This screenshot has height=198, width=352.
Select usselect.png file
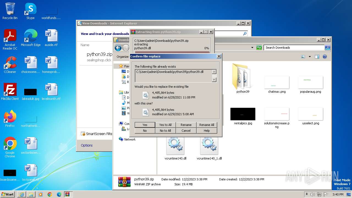[310, 116]
